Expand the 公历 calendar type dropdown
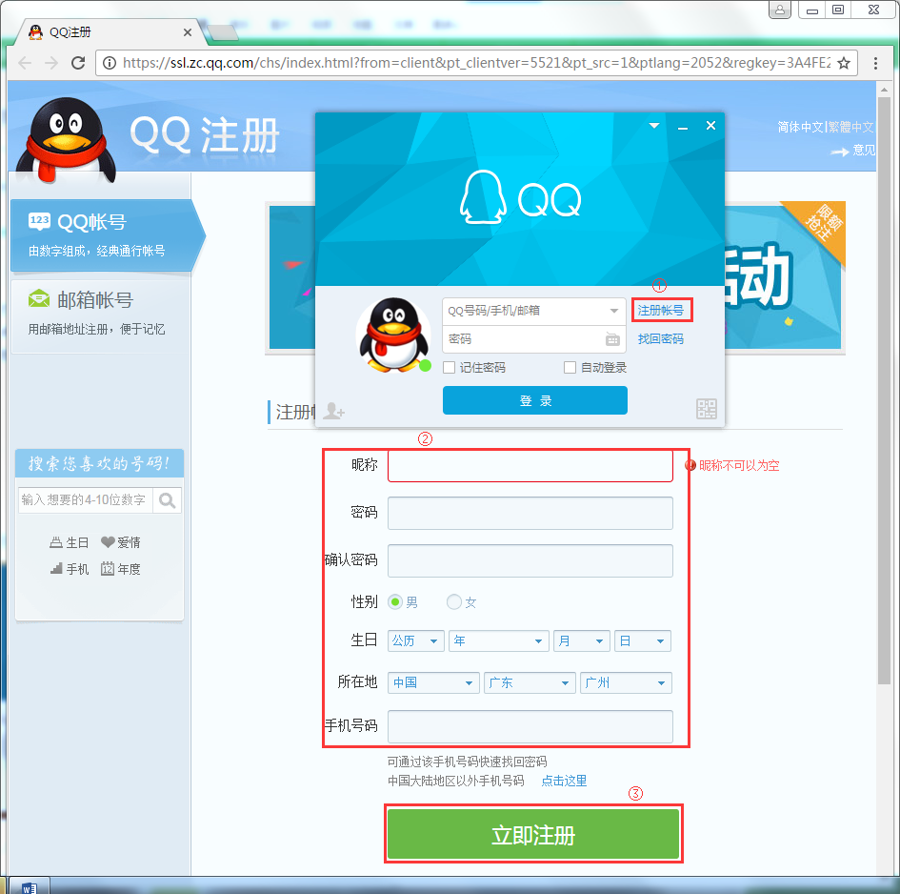 point(415,641)
